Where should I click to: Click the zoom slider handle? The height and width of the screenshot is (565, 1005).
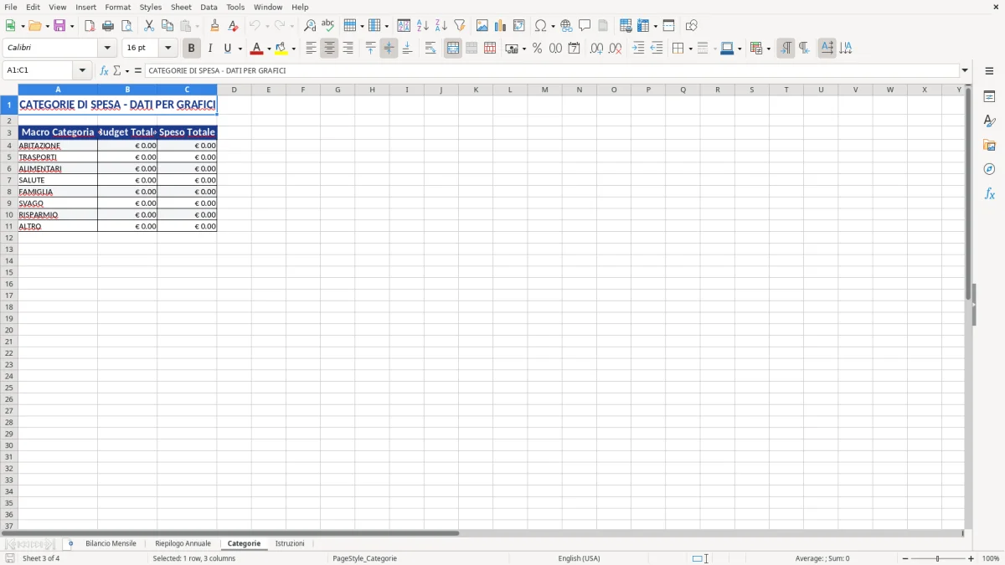tap(938, 558)
